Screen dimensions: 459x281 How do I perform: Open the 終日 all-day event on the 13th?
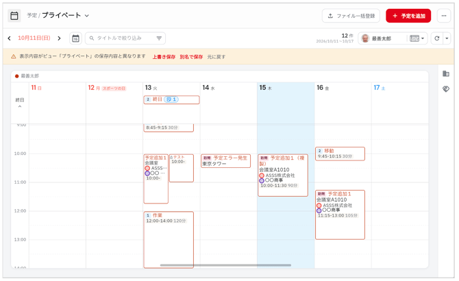point(171,99)
